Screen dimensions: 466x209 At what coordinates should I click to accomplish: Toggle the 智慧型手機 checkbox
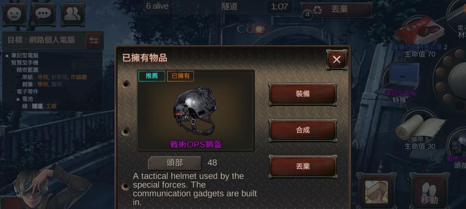(x=7, y=63)
